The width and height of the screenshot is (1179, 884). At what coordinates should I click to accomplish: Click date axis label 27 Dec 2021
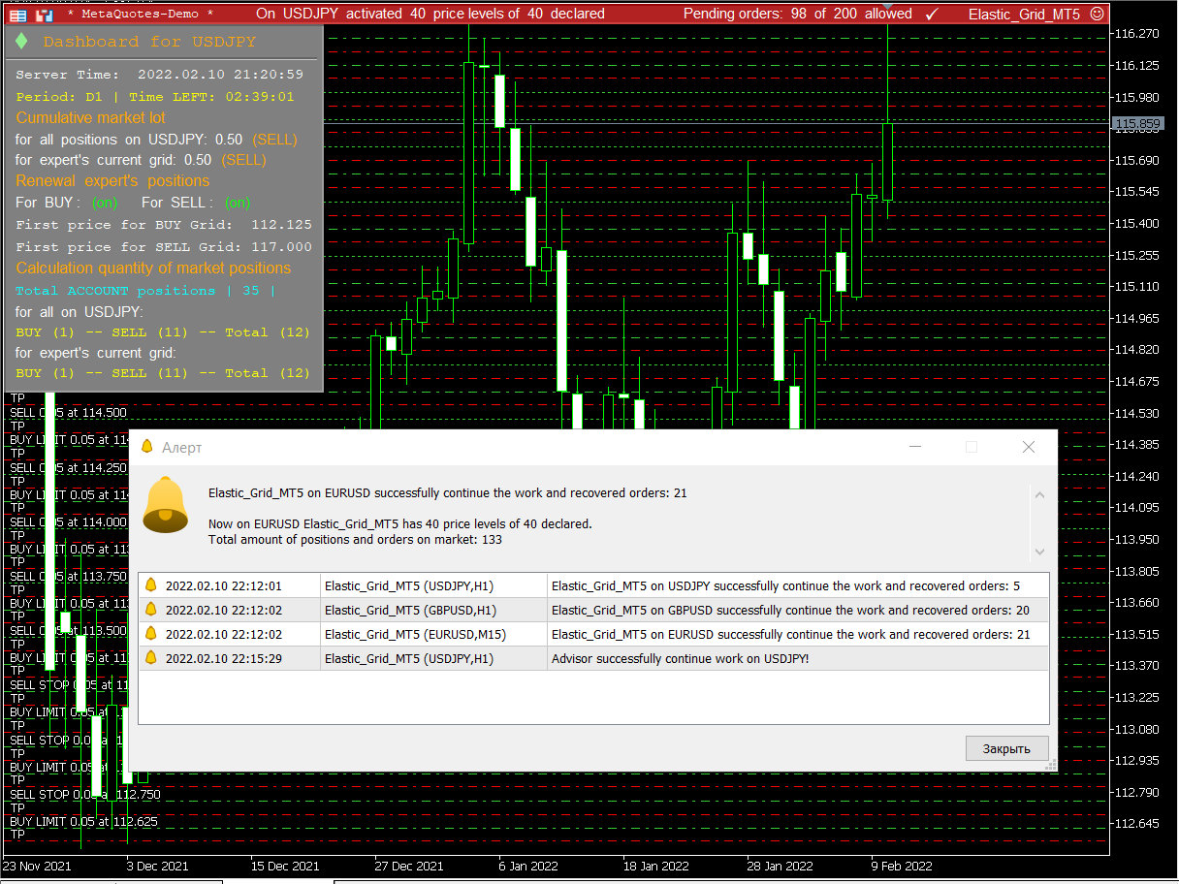point(409,867)
